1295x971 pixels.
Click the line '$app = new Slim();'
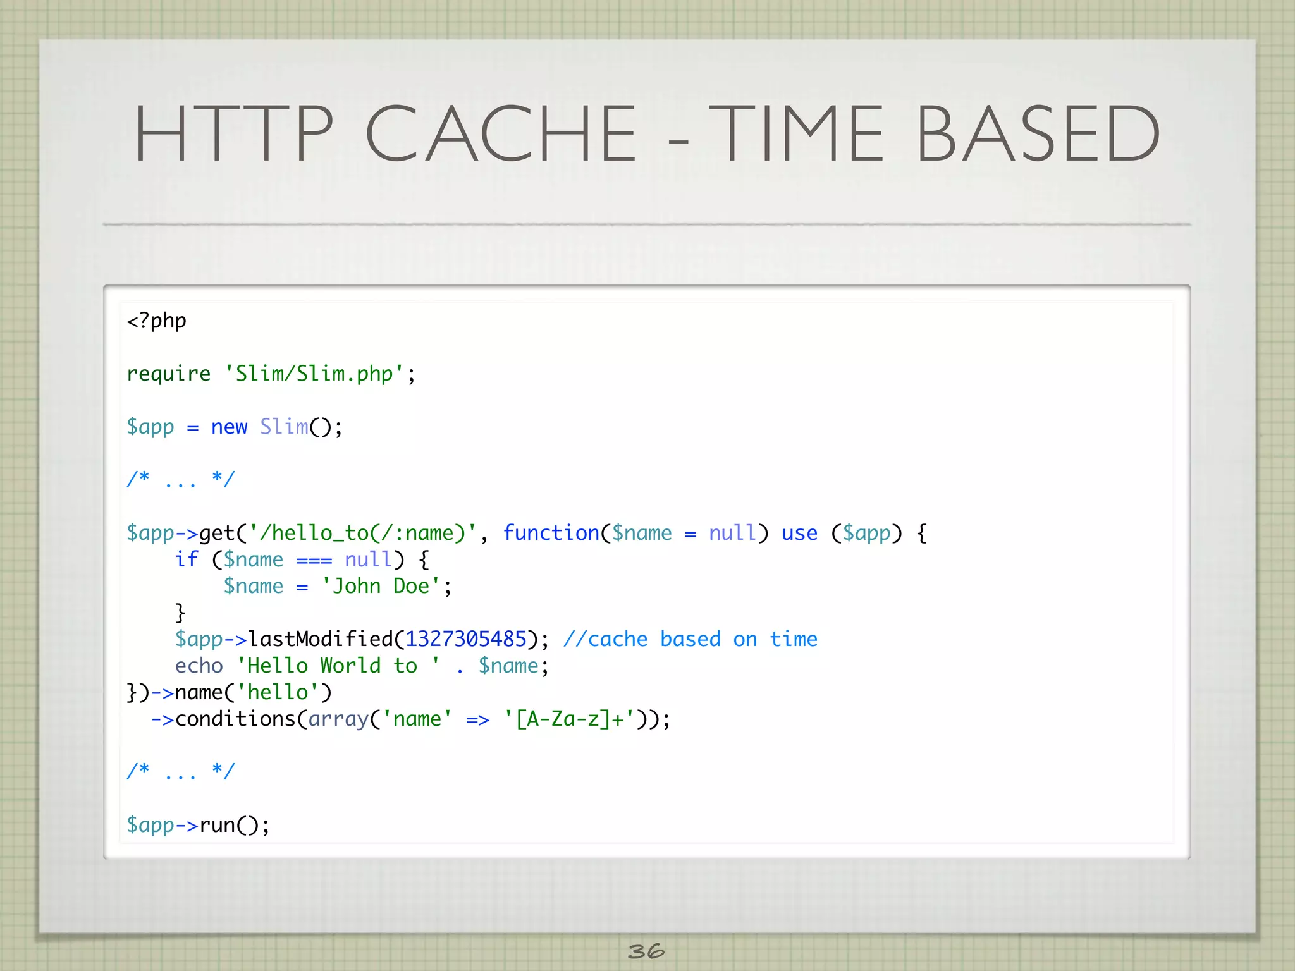pyautogui.click(x=234, y=427)
